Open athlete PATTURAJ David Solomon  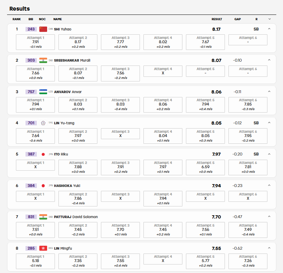pyautogui.click(x=76, y=217)
